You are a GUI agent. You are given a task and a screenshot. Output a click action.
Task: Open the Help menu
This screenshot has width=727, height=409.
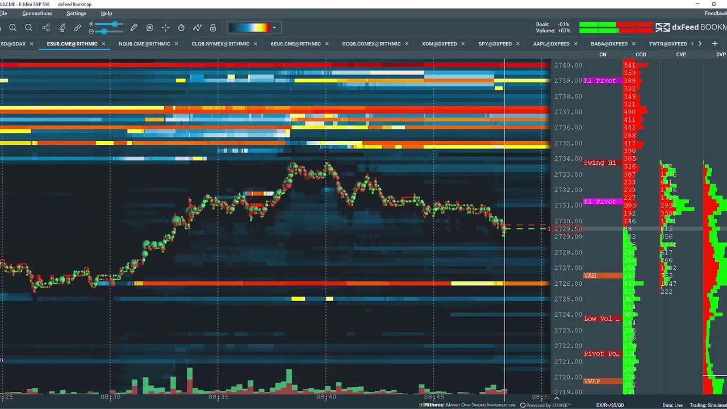[106, 13]
